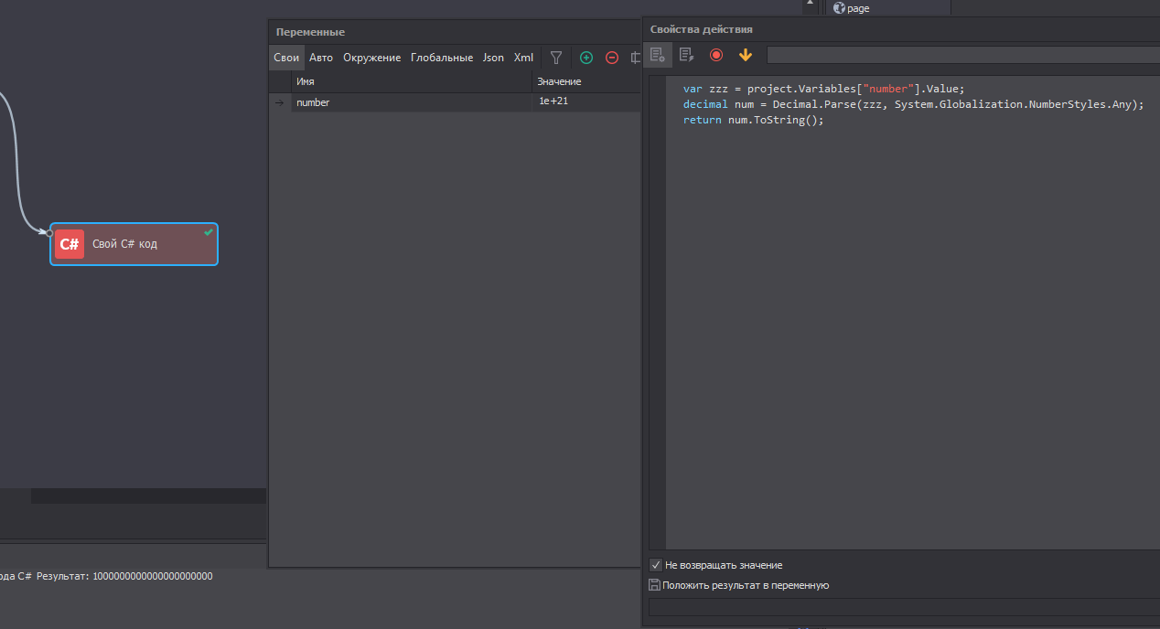Select the 'number' variable row

coord(313,102)
